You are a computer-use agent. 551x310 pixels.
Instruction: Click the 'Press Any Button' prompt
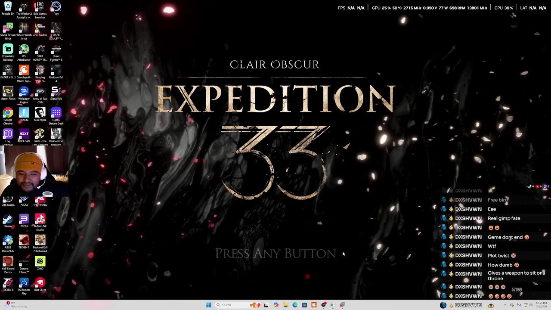[x=275, y=253]
